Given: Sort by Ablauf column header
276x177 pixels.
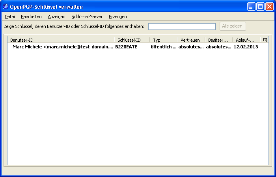Looking at the screenshot, I should click(x=246, y=40).
